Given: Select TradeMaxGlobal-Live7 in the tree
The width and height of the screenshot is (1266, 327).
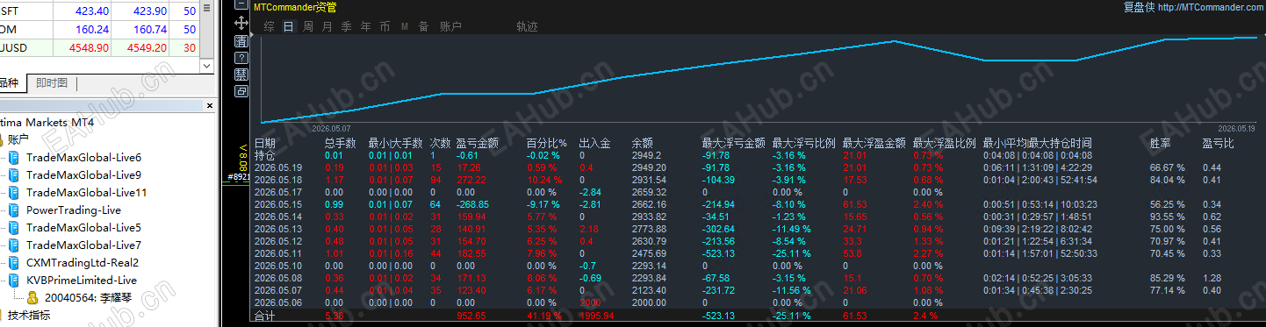Looking at the screenshot, I should tap(83, 245).
